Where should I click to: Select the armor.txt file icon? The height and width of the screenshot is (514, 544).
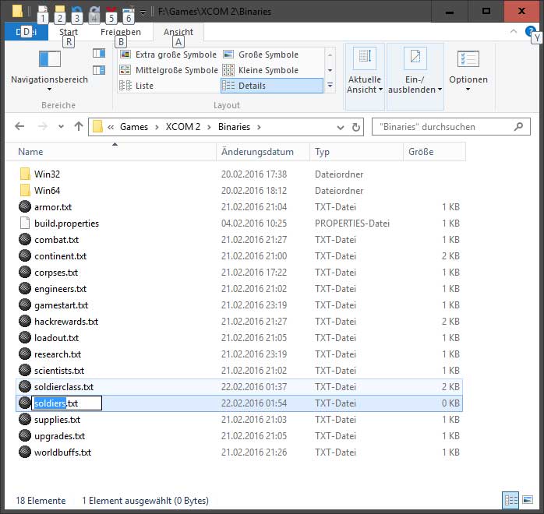tap(25, 206)
